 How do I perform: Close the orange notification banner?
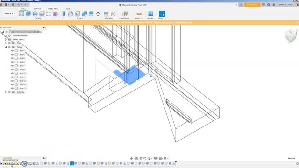coord(297,22)
